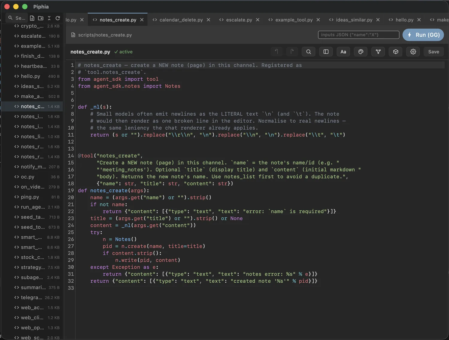Click the '@tool("notes_create",' decorator line
Screen dimensions: 449x340
tap(110, 156)
